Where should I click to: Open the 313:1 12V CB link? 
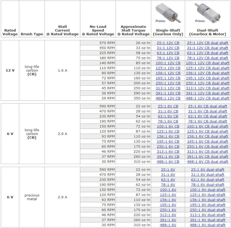click(x=168, y=88)
